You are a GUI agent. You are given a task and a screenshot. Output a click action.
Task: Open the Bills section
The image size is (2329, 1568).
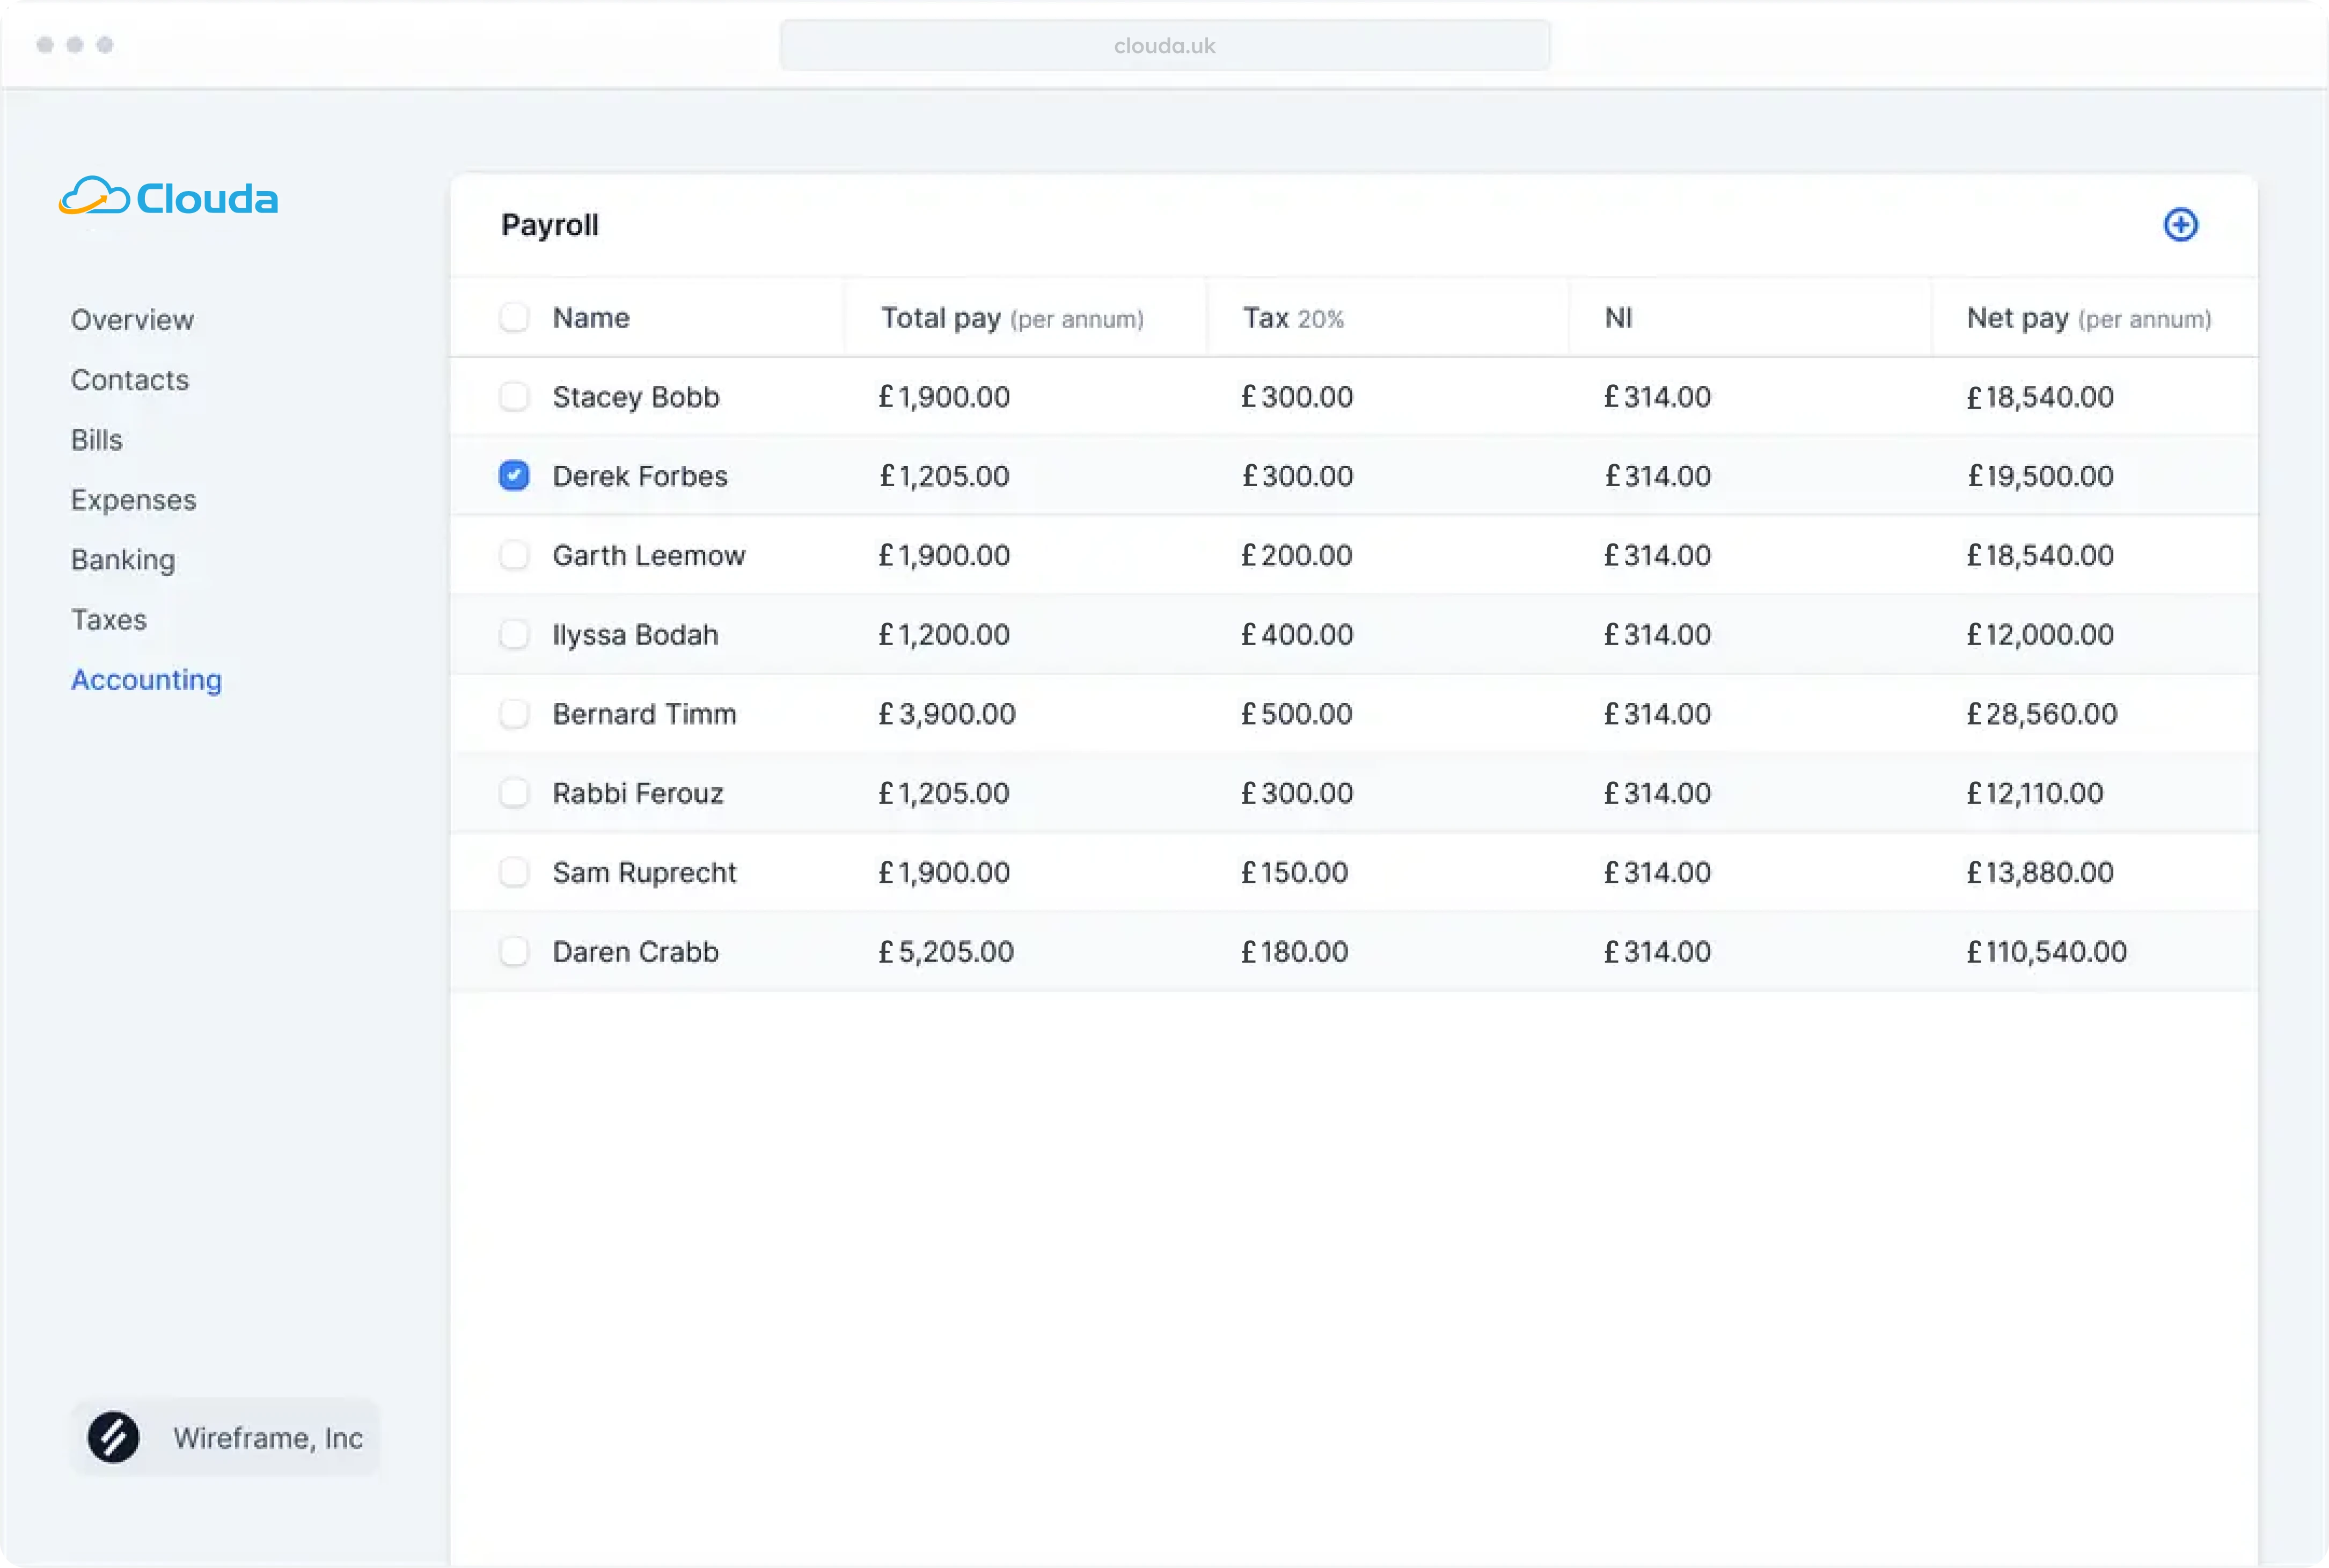tap(97, 439)
